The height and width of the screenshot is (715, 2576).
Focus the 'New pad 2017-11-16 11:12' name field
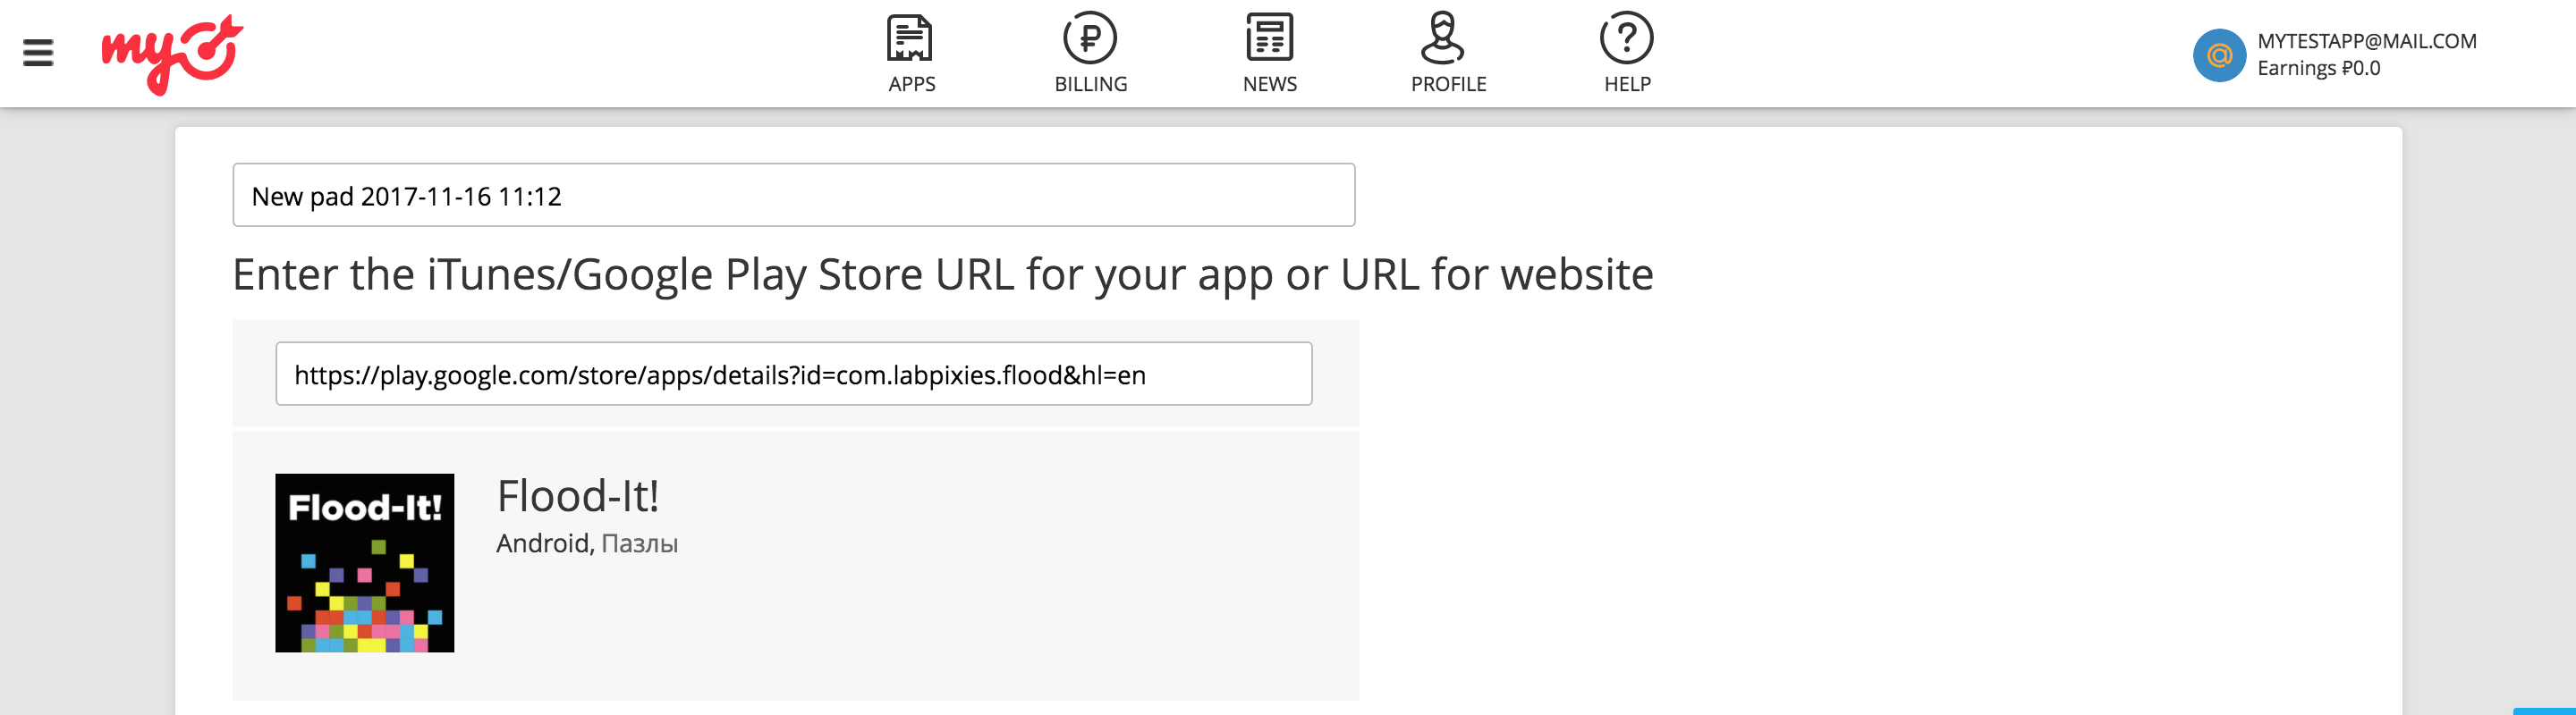tap(793, 196)
